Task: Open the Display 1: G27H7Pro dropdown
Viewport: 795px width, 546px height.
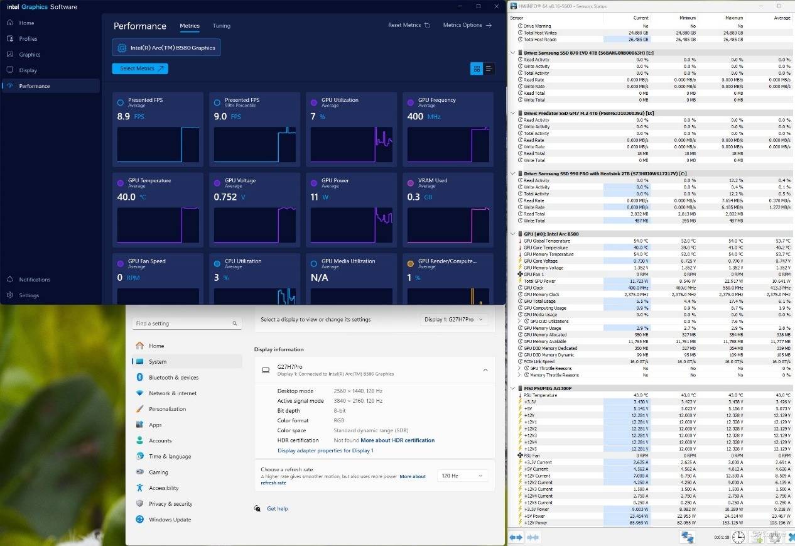Action: pos(454,320)
